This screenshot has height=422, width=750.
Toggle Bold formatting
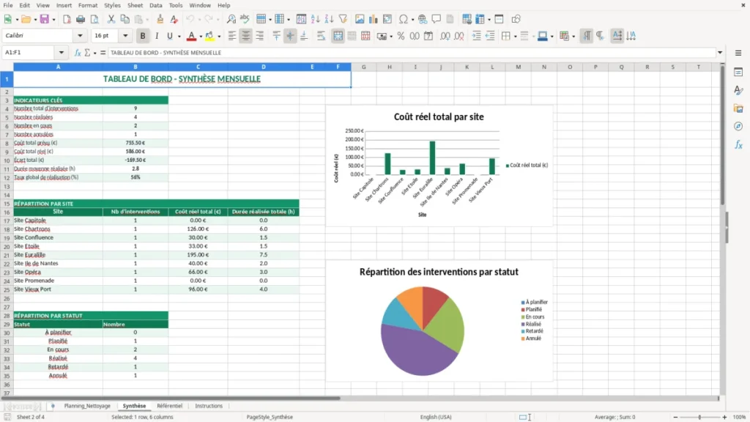143,36
